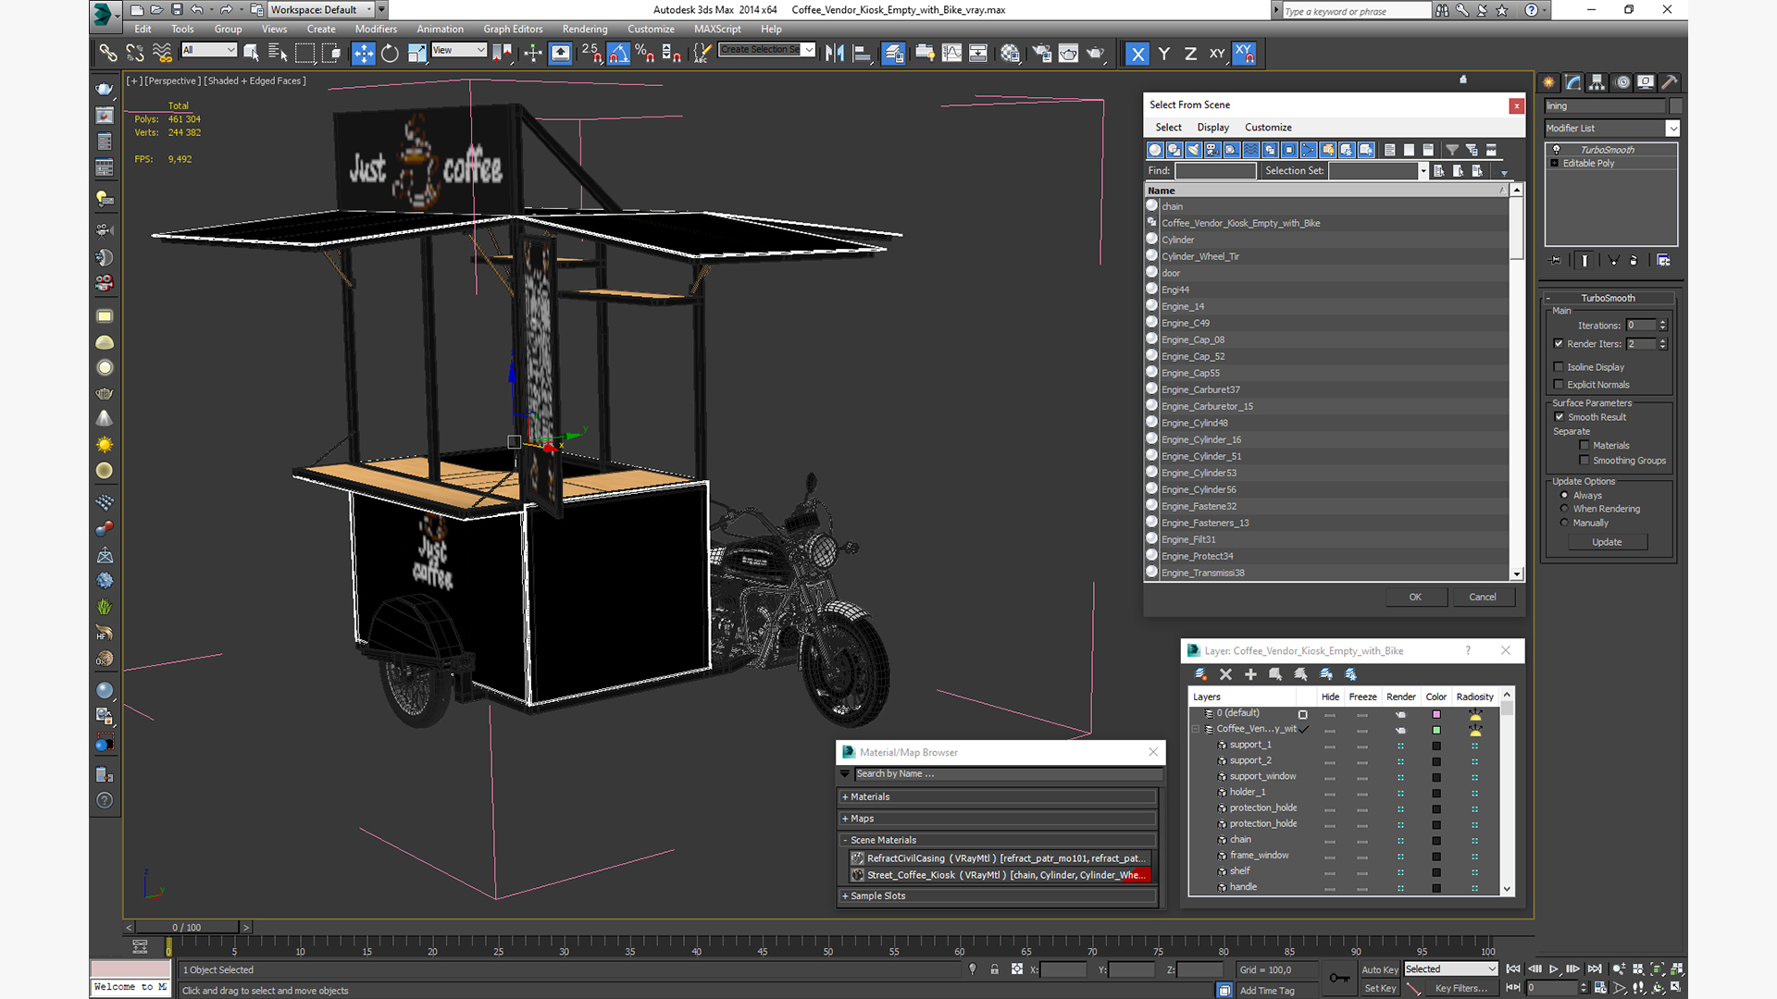Select the Manually update option

1565,523
